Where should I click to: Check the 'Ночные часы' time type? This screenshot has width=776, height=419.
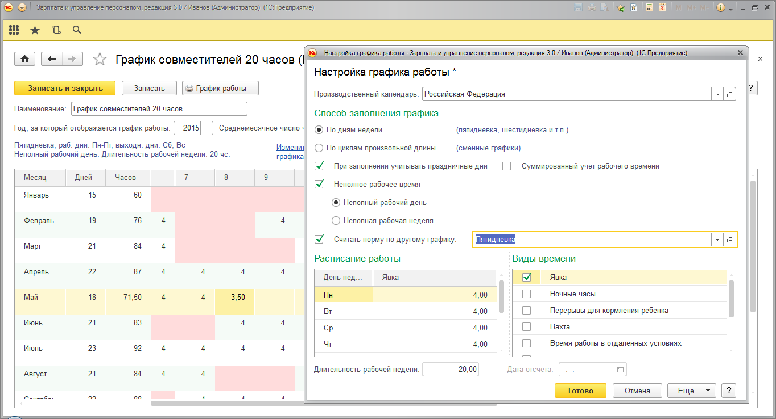(x=526, y=294)
